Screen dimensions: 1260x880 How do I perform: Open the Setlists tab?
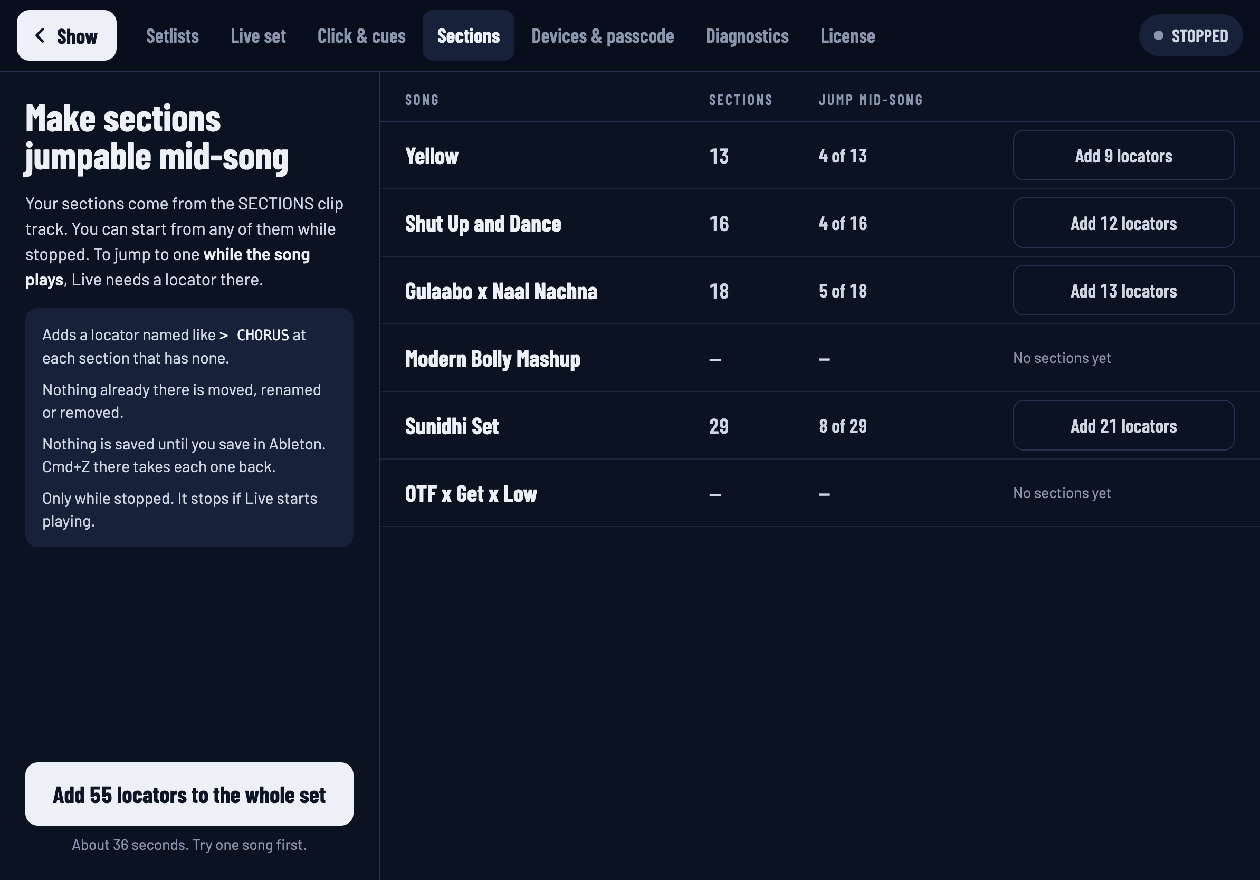(173, 36)
